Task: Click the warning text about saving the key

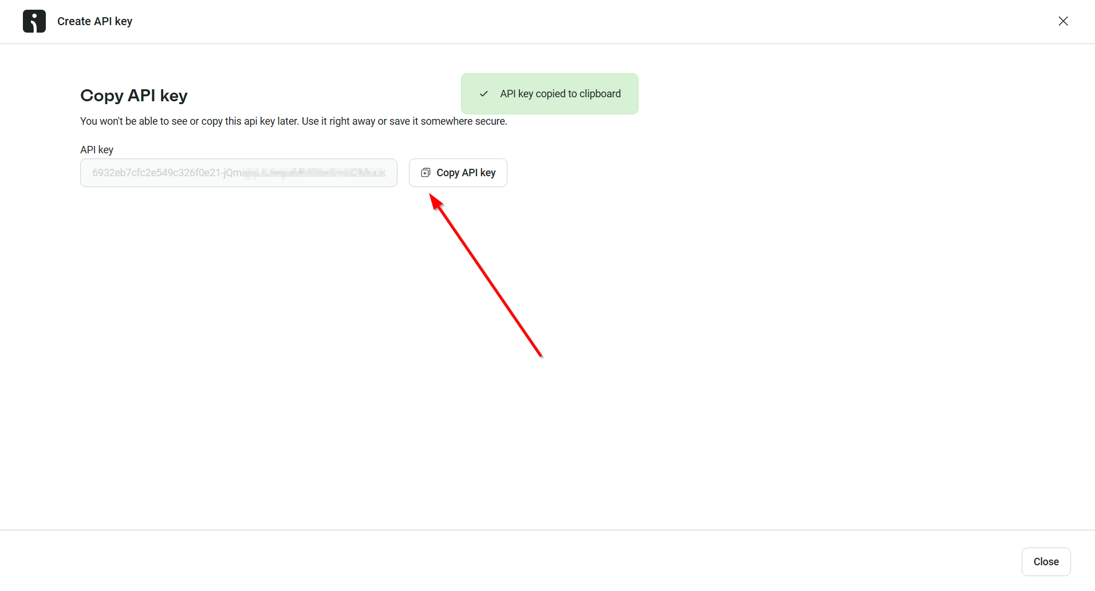Action: [294, 121]
